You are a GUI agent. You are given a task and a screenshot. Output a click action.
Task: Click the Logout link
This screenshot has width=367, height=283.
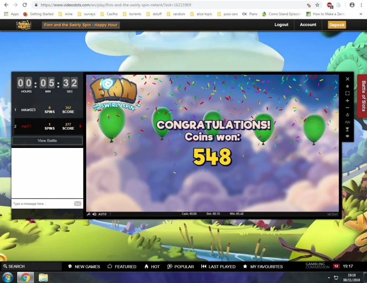pos(281,25)
